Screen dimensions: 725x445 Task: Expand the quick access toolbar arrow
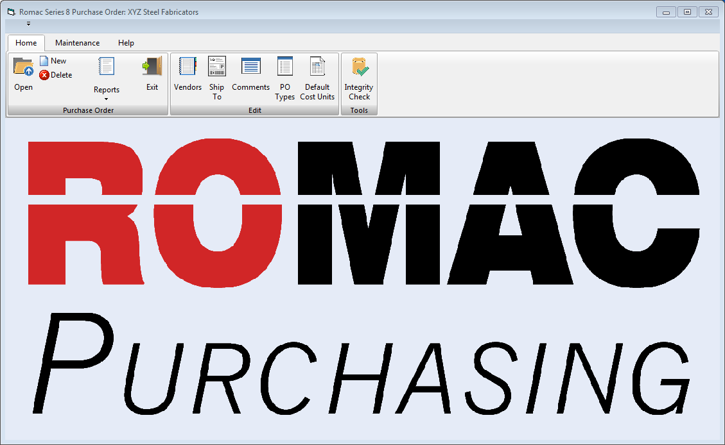(x=28, y=24)
